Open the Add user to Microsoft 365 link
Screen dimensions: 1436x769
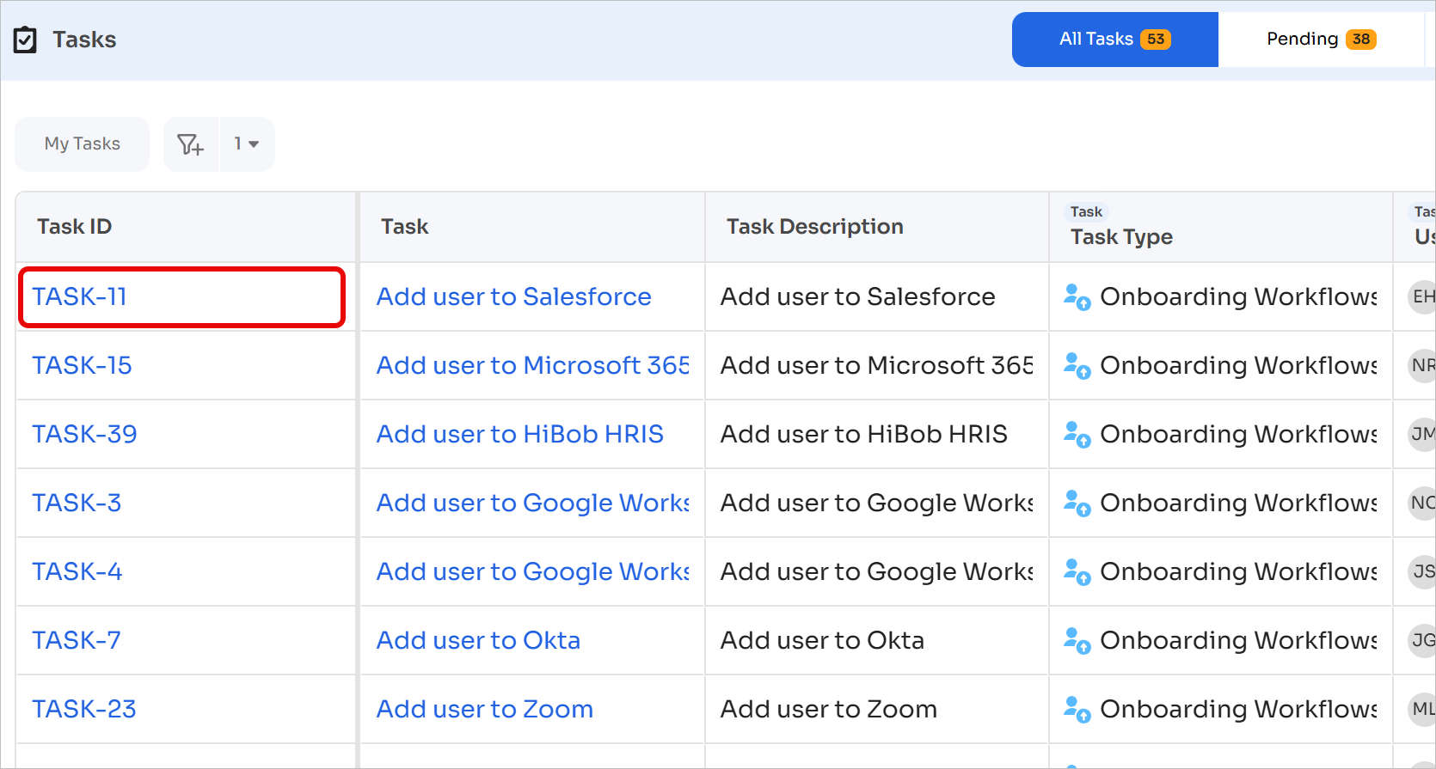pyautogui.click(x=533, y=365)
